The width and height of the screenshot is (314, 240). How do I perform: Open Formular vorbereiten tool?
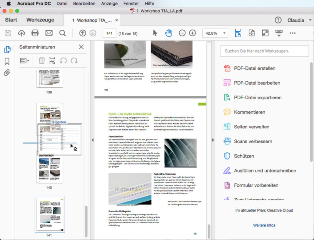[x=251, y=185]
